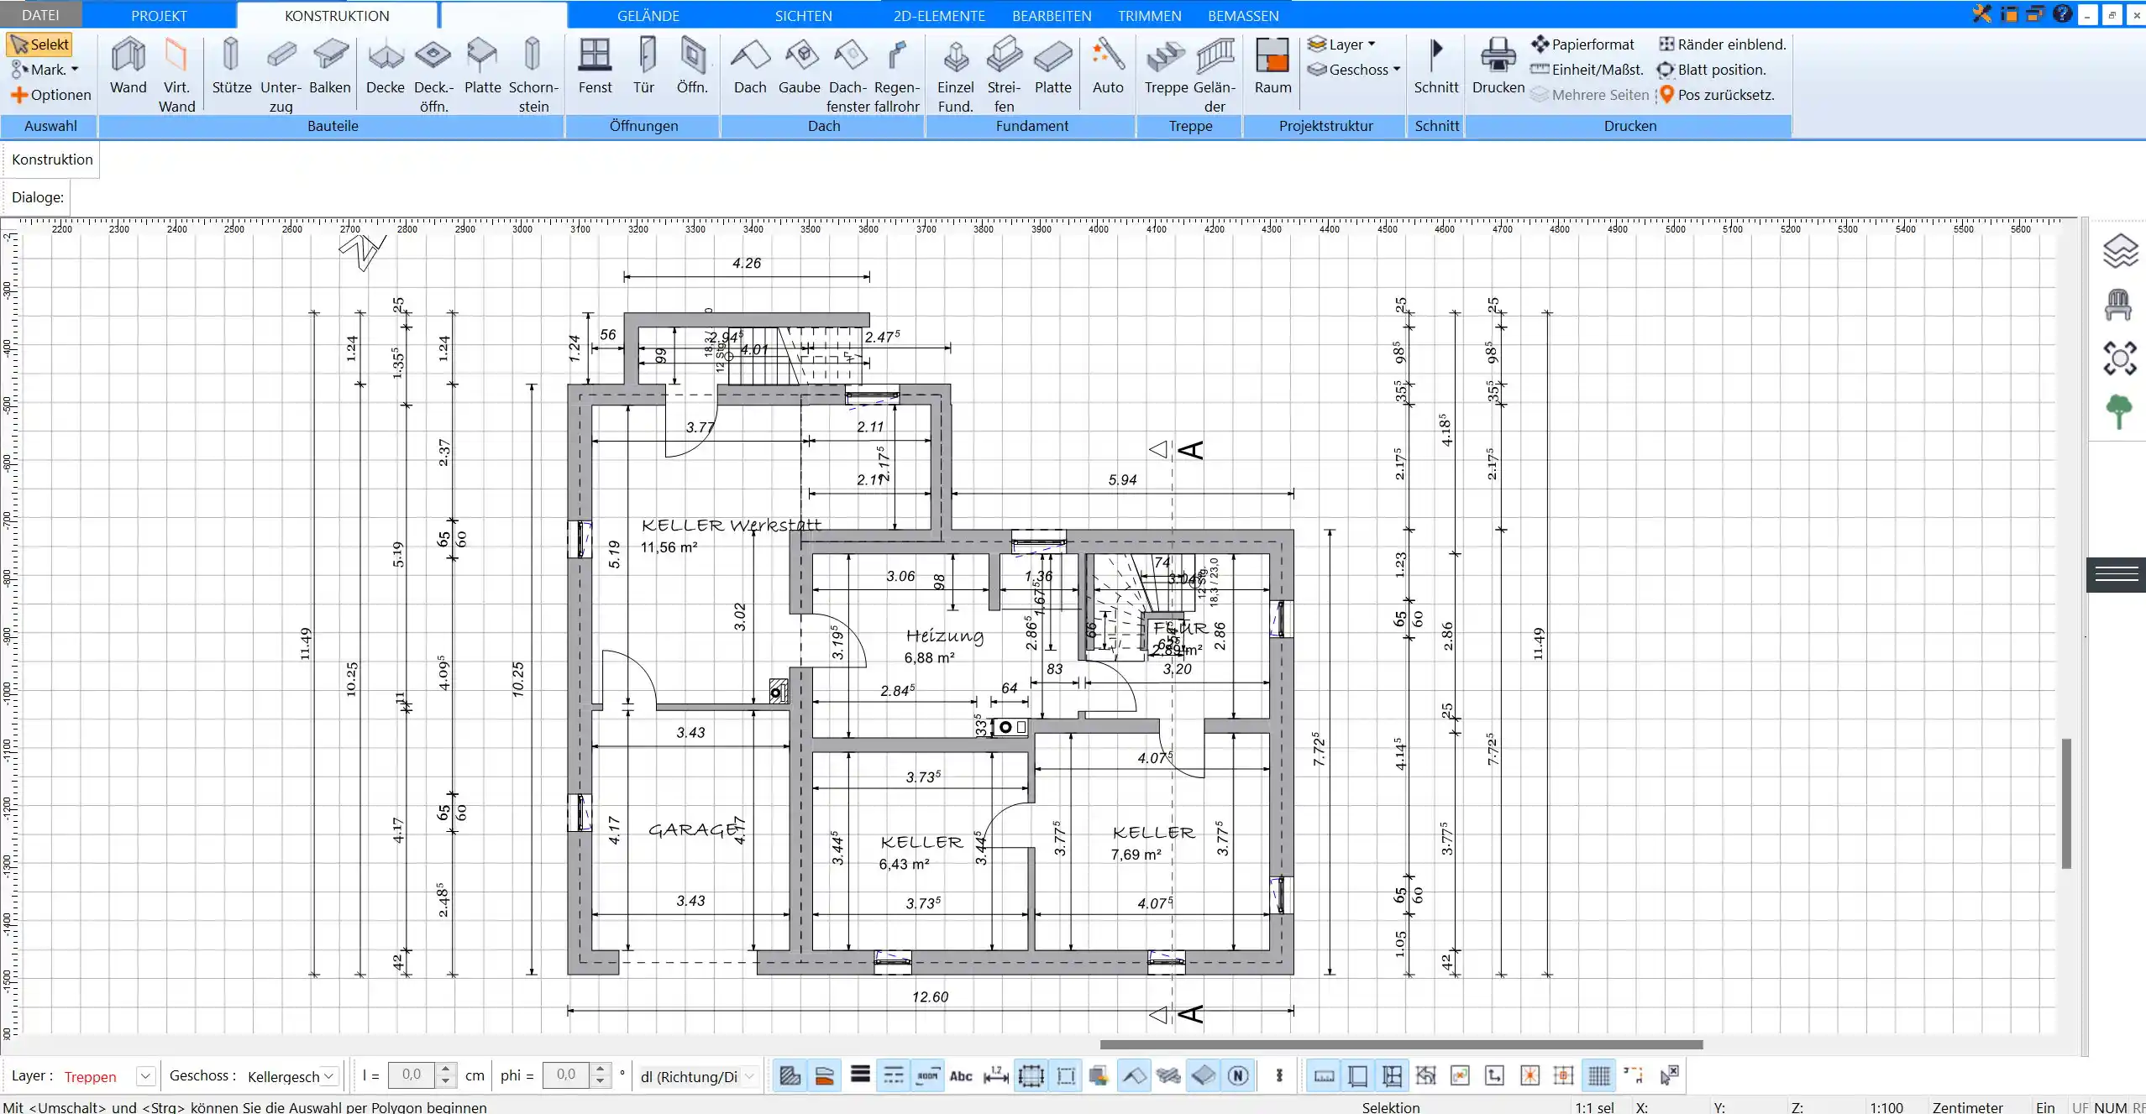
Task: Toggle hatch fill display in bottom toolbar
Action: tap(790, 1075)
